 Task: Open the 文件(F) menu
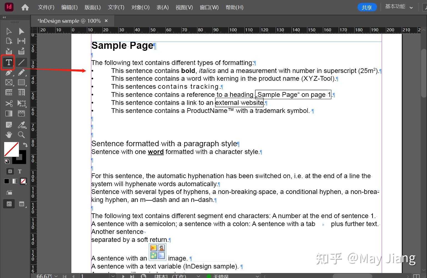[46, 7]
